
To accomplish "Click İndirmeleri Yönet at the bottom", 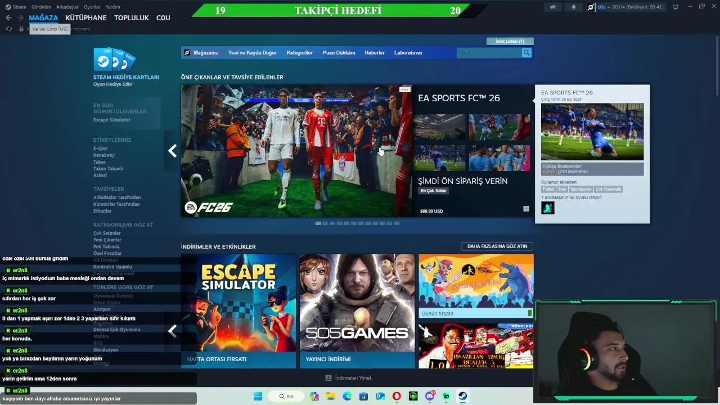I will click(353, 378).
